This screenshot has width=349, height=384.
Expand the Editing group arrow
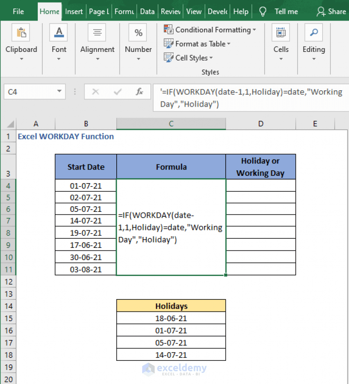314,59
